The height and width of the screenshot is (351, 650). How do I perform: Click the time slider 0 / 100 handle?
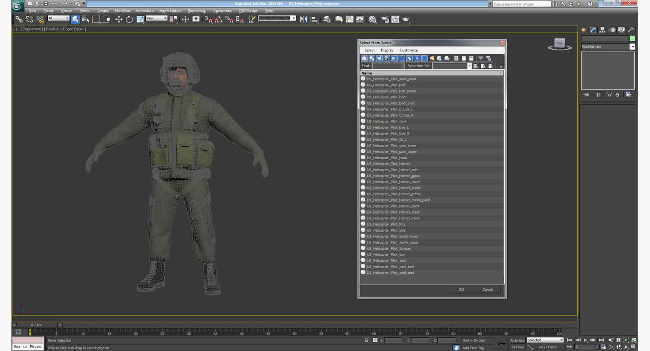click(x=36, y=325)
